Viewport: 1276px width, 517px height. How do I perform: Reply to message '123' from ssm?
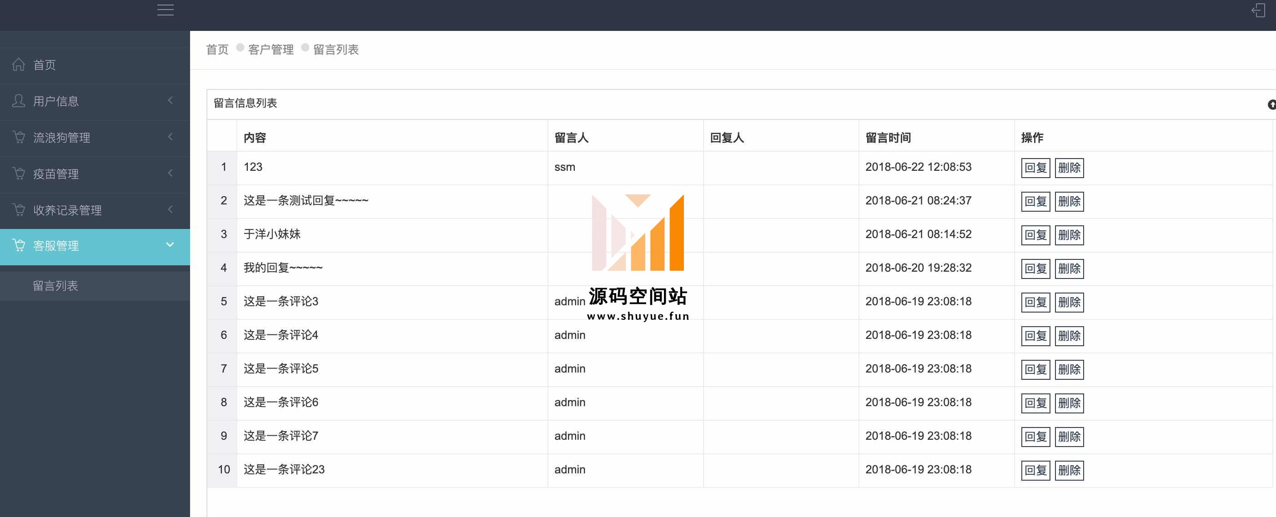click(x=1035, y=168)
